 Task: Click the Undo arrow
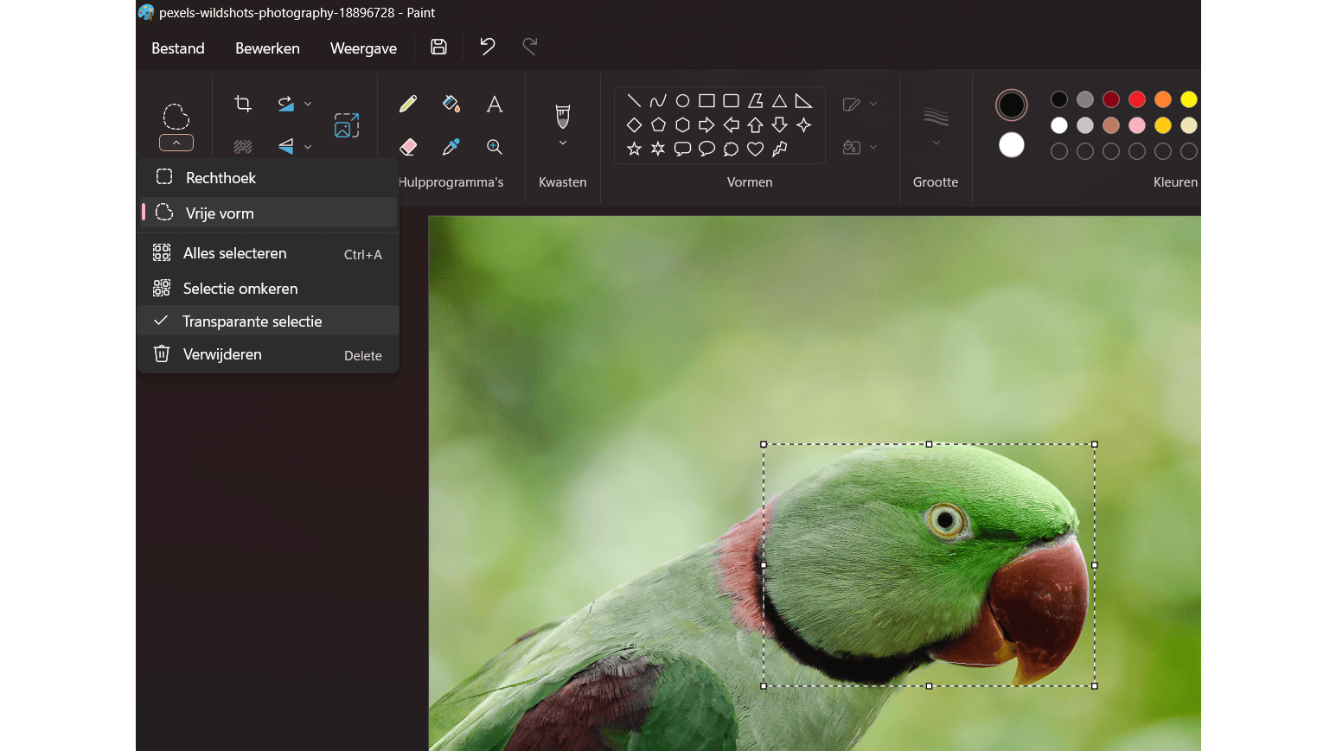click(488, 47)
